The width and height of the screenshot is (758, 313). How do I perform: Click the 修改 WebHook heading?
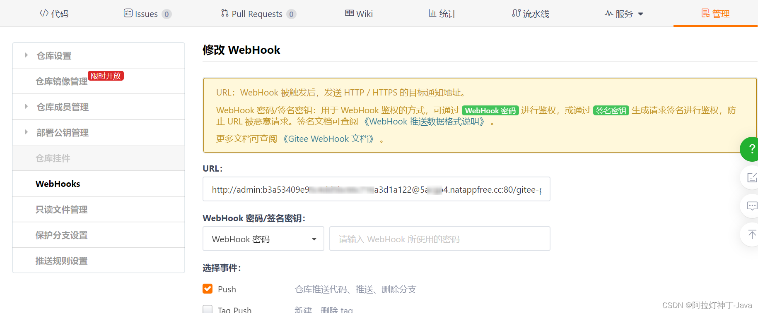(241, 50)
